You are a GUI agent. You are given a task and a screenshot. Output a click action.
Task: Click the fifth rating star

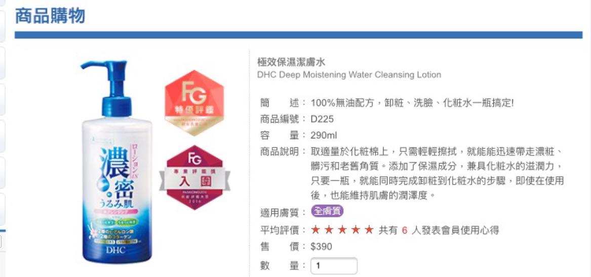click(369, 229)
